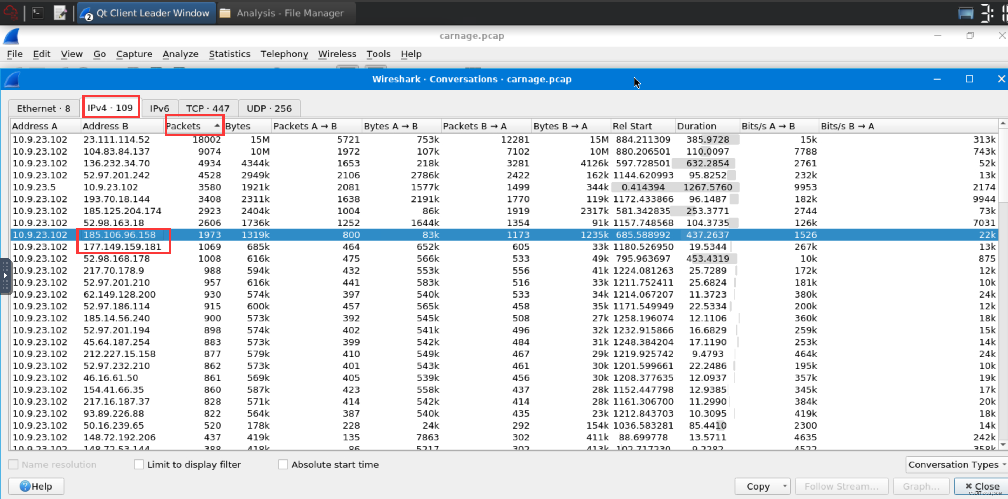
Task: Switch to the IPv6 tab
Action: (159, 108)
